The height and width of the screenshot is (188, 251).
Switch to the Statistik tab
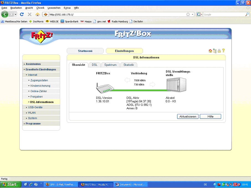(x=129, y=65)
